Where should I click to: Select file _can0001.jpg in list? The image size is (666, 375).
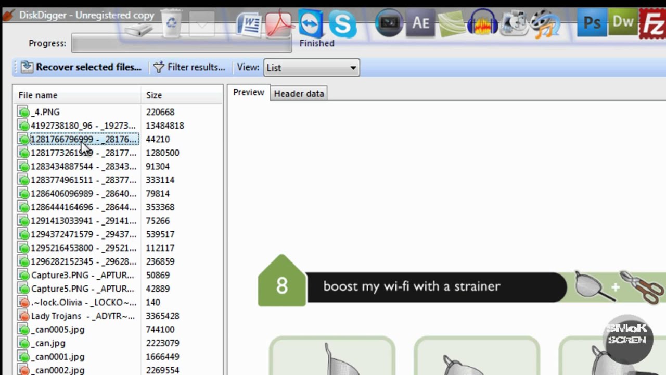pyautogui.click(x=57, y=356)
